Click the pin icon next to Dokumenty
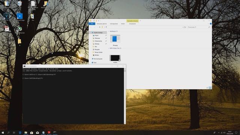Image resolution: width=240 pixels, height=135 pixels. point(106,41)
